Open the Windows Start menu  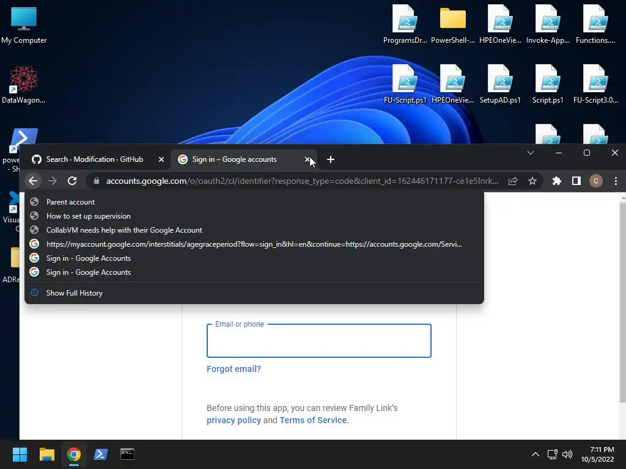click(x=20, y=454)
